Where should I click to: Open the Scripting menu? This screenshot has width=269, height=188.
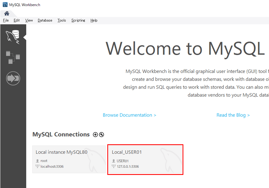point(78,20)
